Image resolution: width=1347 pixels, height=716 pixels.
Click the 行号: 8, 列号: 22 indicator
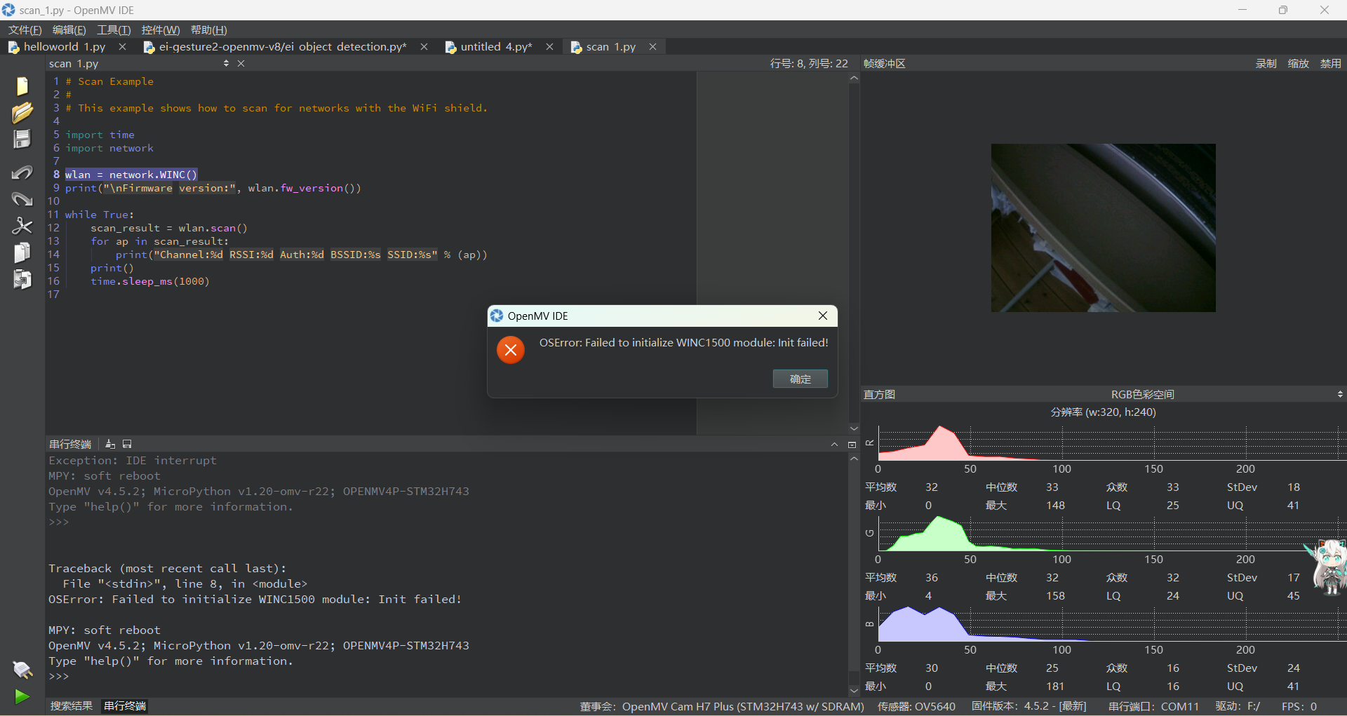(x=809, y=64)
